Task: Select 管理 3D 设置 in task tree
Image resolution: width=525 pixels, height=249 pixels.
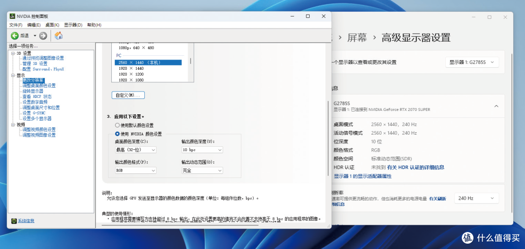Action: (x=35, y=63)
